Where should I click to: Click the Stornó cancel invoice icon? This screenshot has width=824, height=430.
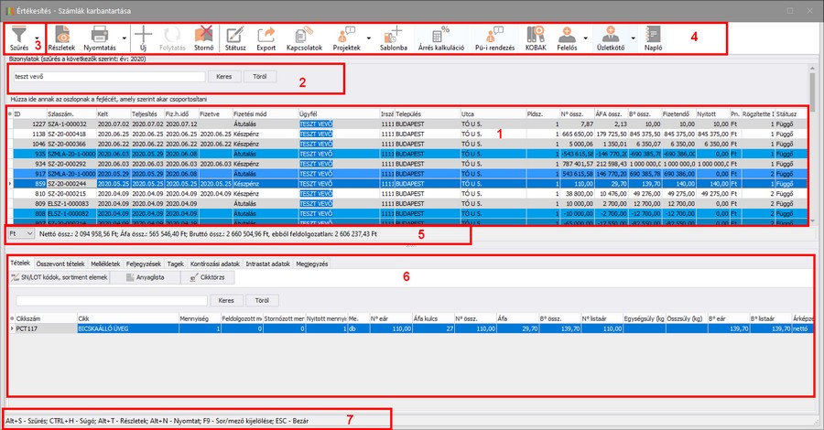click(x=204, y=35)
